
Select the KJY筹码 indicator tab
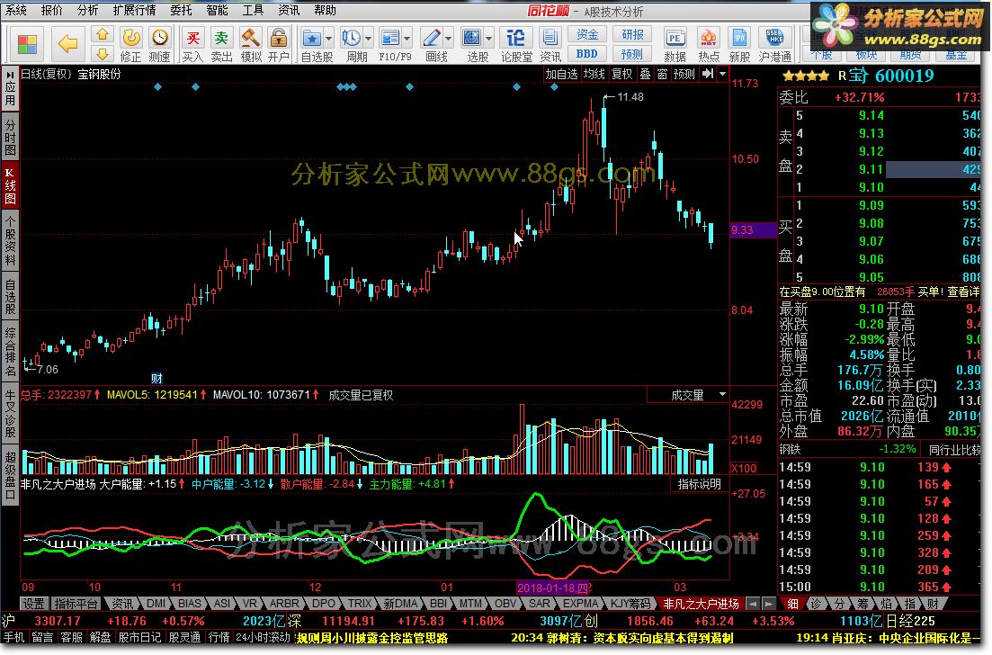click(x=630, y=604)
